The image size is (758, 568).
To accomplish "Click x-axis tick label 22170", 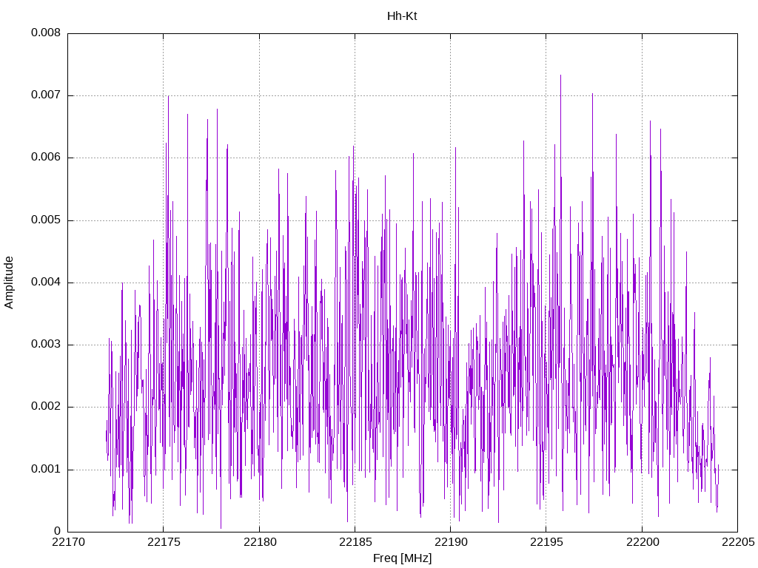I will pos(68,542).
